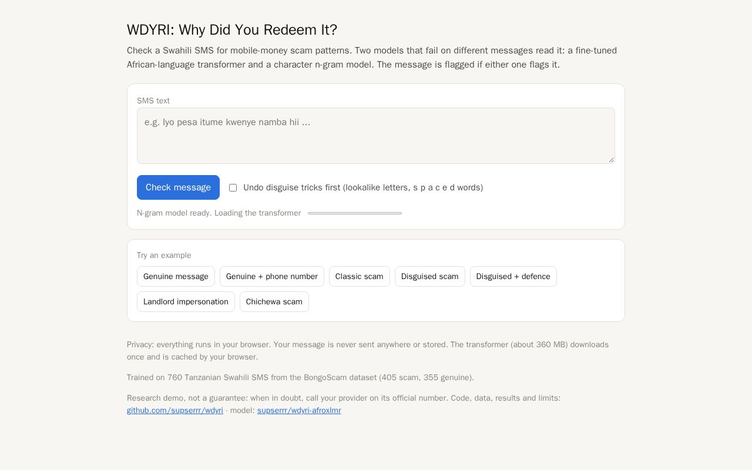Click the Privacy notice paragraph
752x470 pixels.
click(368, 351)
